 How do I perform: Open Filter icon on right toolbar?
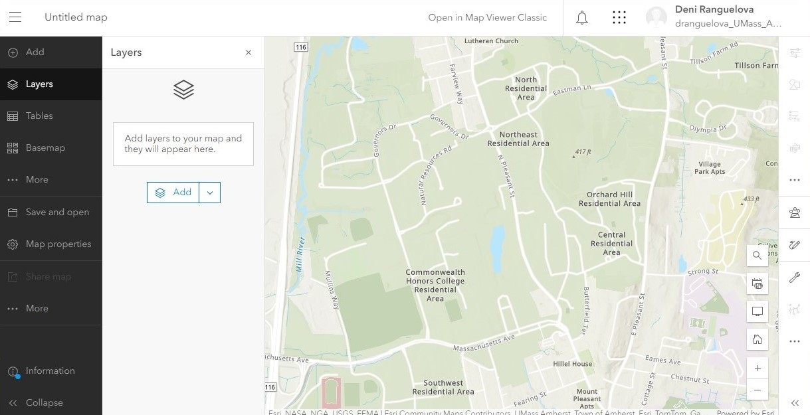click(x=794, y=116)
